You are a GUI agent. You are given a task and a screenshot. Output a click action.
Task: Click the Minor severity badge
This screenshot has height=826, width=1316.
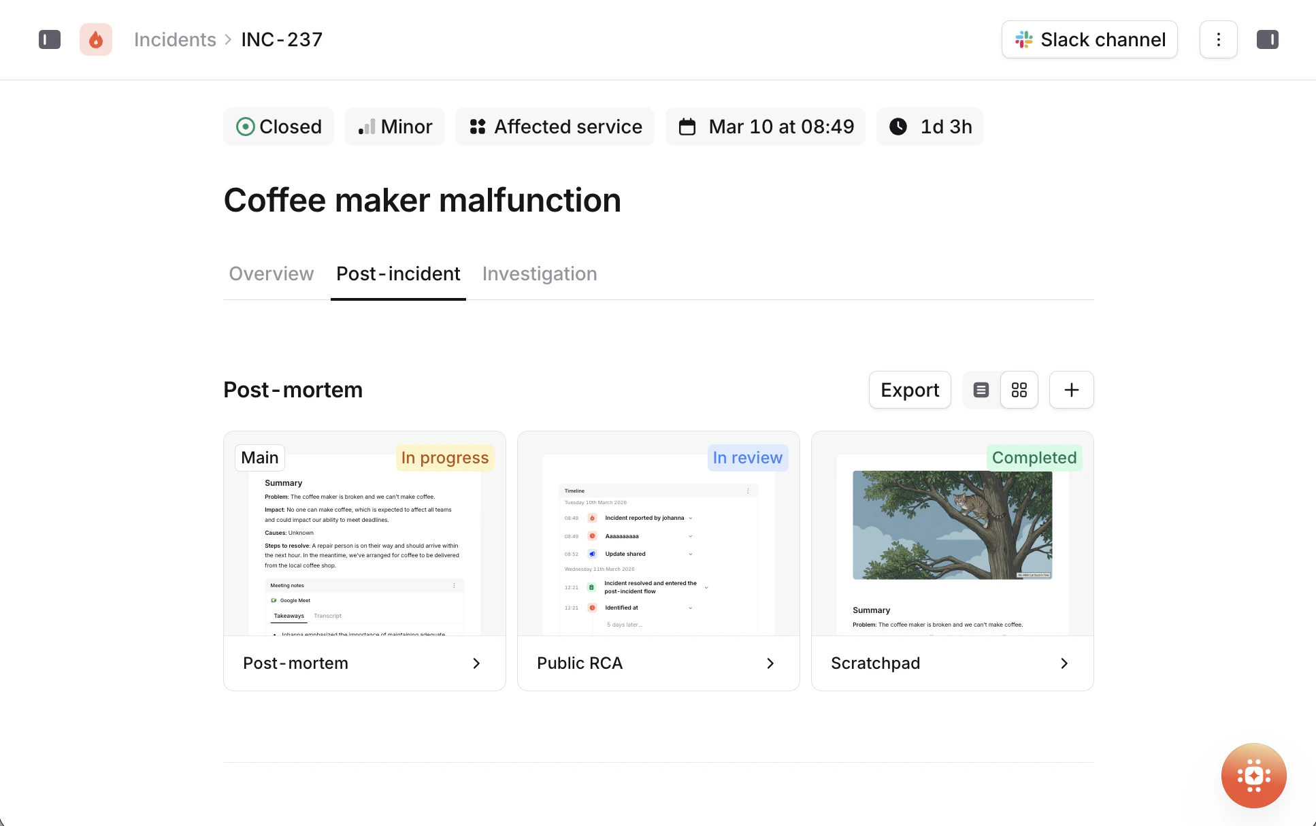point(395,127)
